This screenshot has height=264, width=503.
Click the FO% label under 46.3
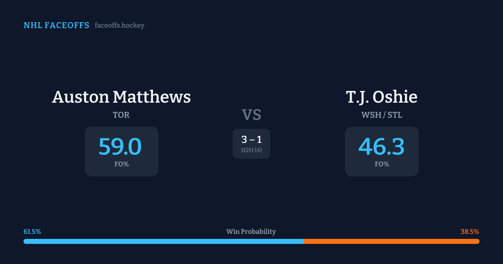(x=382, y=164)
